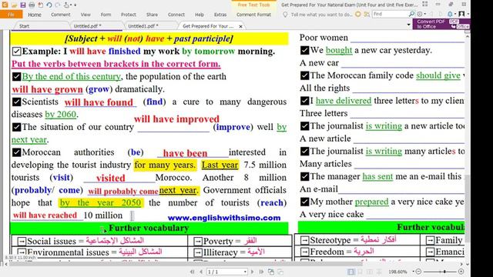Viewport: 493px width, 277px height.
Task: Click the checkbox beside 'We bought a new car'
Action: (x=304, y=50)
